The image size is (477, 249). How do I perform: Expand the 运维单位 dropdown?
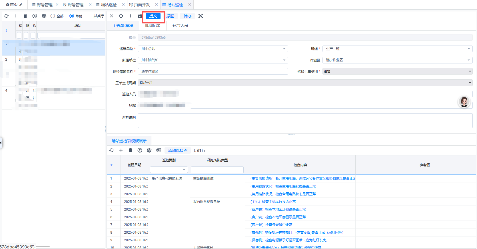[x=284, y=49]
